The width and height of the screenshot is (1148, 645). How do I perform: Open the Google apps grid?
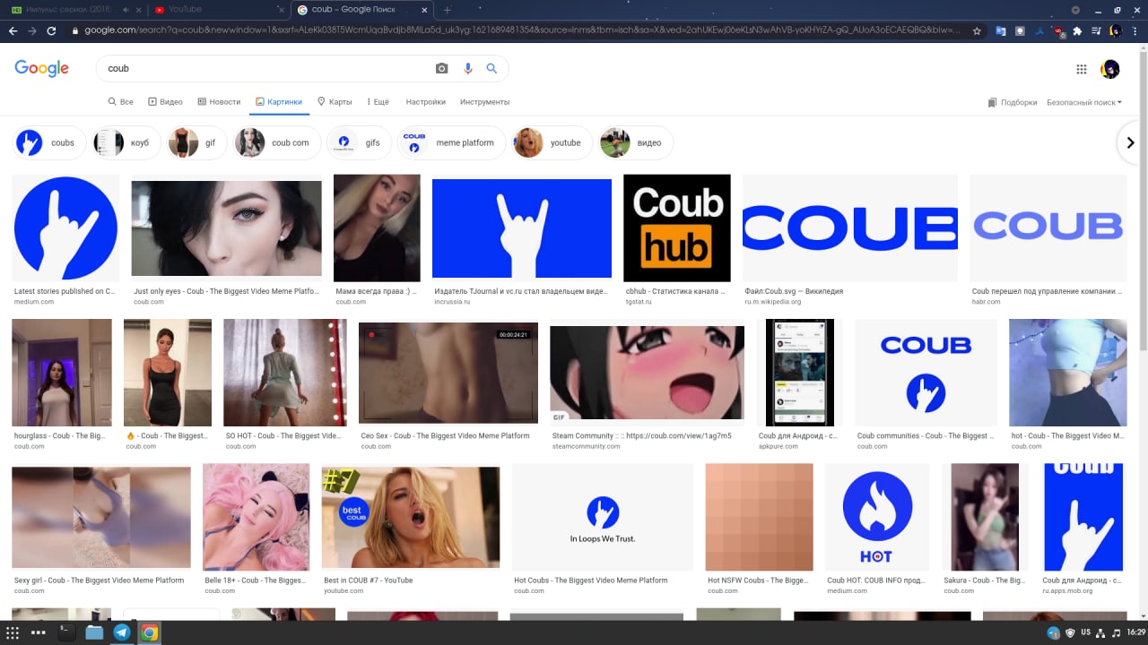point(1082,69)
